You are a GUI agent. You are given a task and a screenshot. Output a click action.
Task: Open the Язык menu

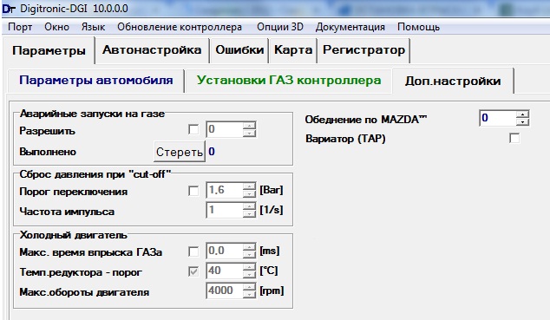(93, 27)
